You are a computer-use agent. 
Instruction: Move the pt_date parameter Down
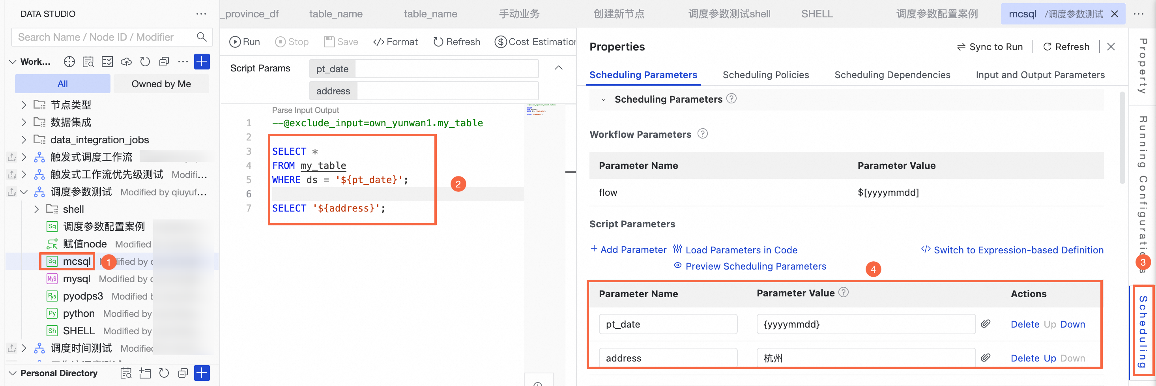click(x=1072, y=324)
